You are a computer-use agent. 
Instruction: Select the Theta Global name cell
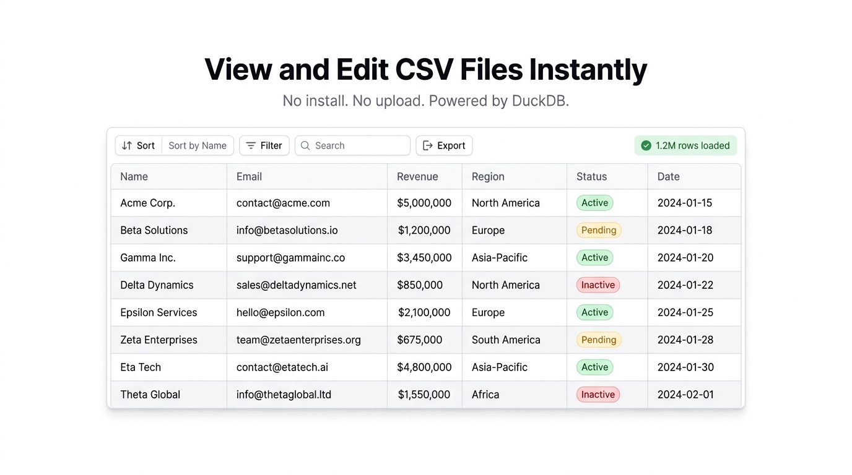(169, 395)
